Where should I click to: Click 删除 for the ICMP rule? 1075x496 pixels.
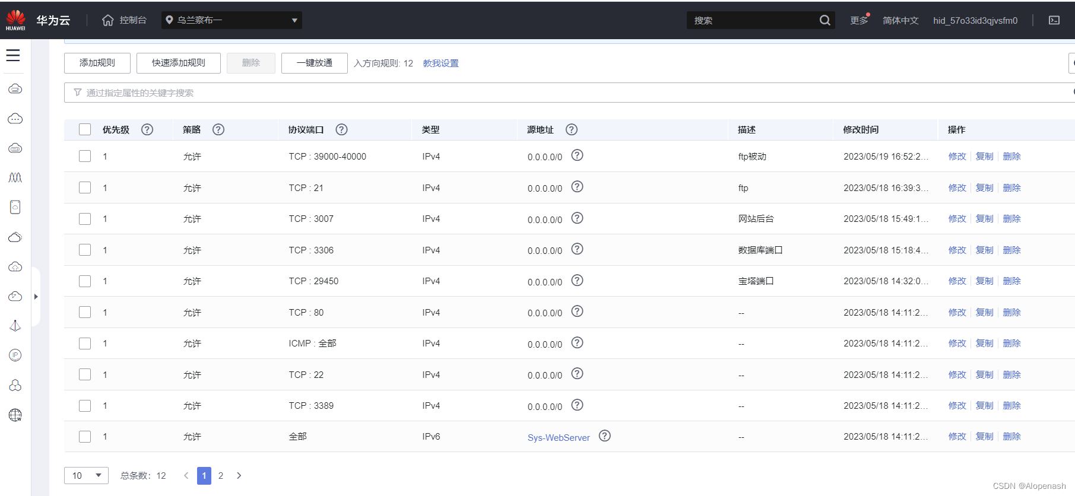click(1011, 344)
